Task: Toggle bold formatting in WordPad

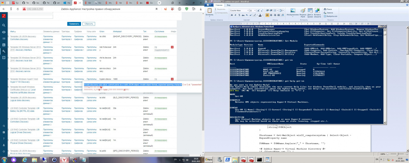Action: click(x=231, y=15)
